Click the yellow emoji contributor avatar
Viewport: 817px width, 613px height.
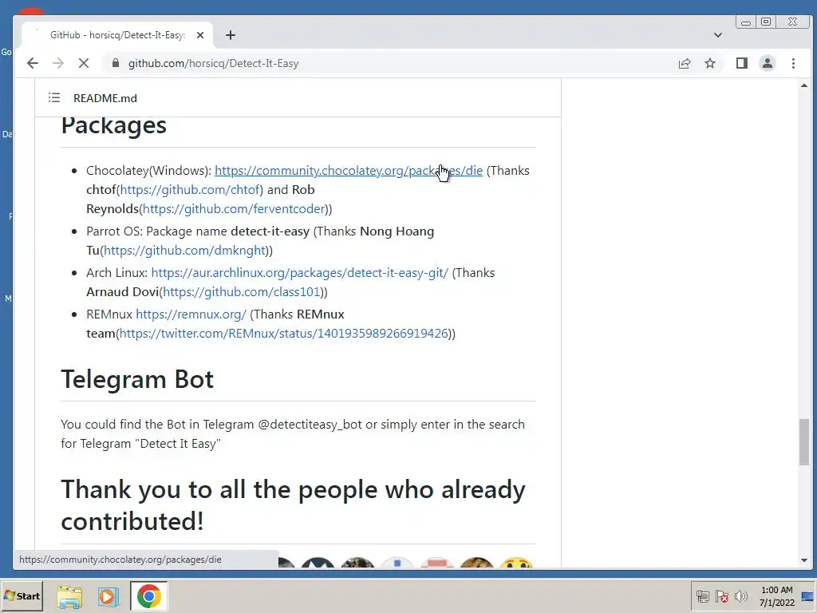point(516,563)
